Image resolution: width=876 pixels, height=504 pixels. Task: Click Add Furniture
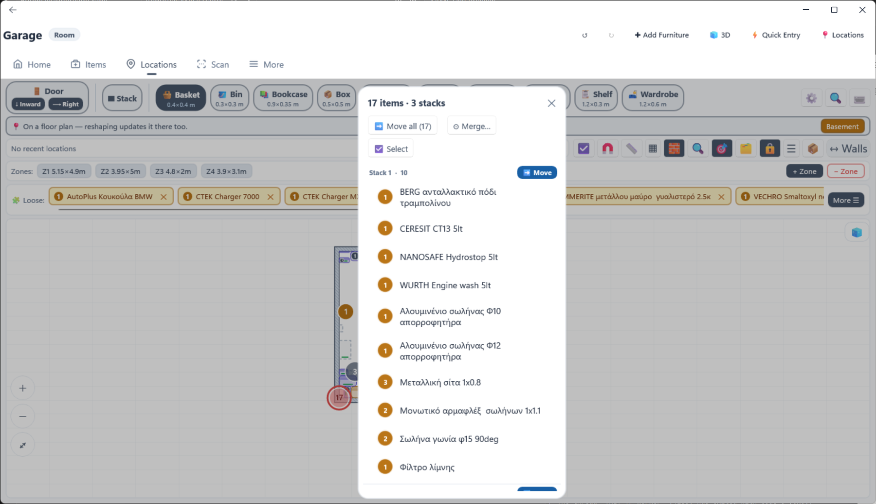[x=661, y=35]
